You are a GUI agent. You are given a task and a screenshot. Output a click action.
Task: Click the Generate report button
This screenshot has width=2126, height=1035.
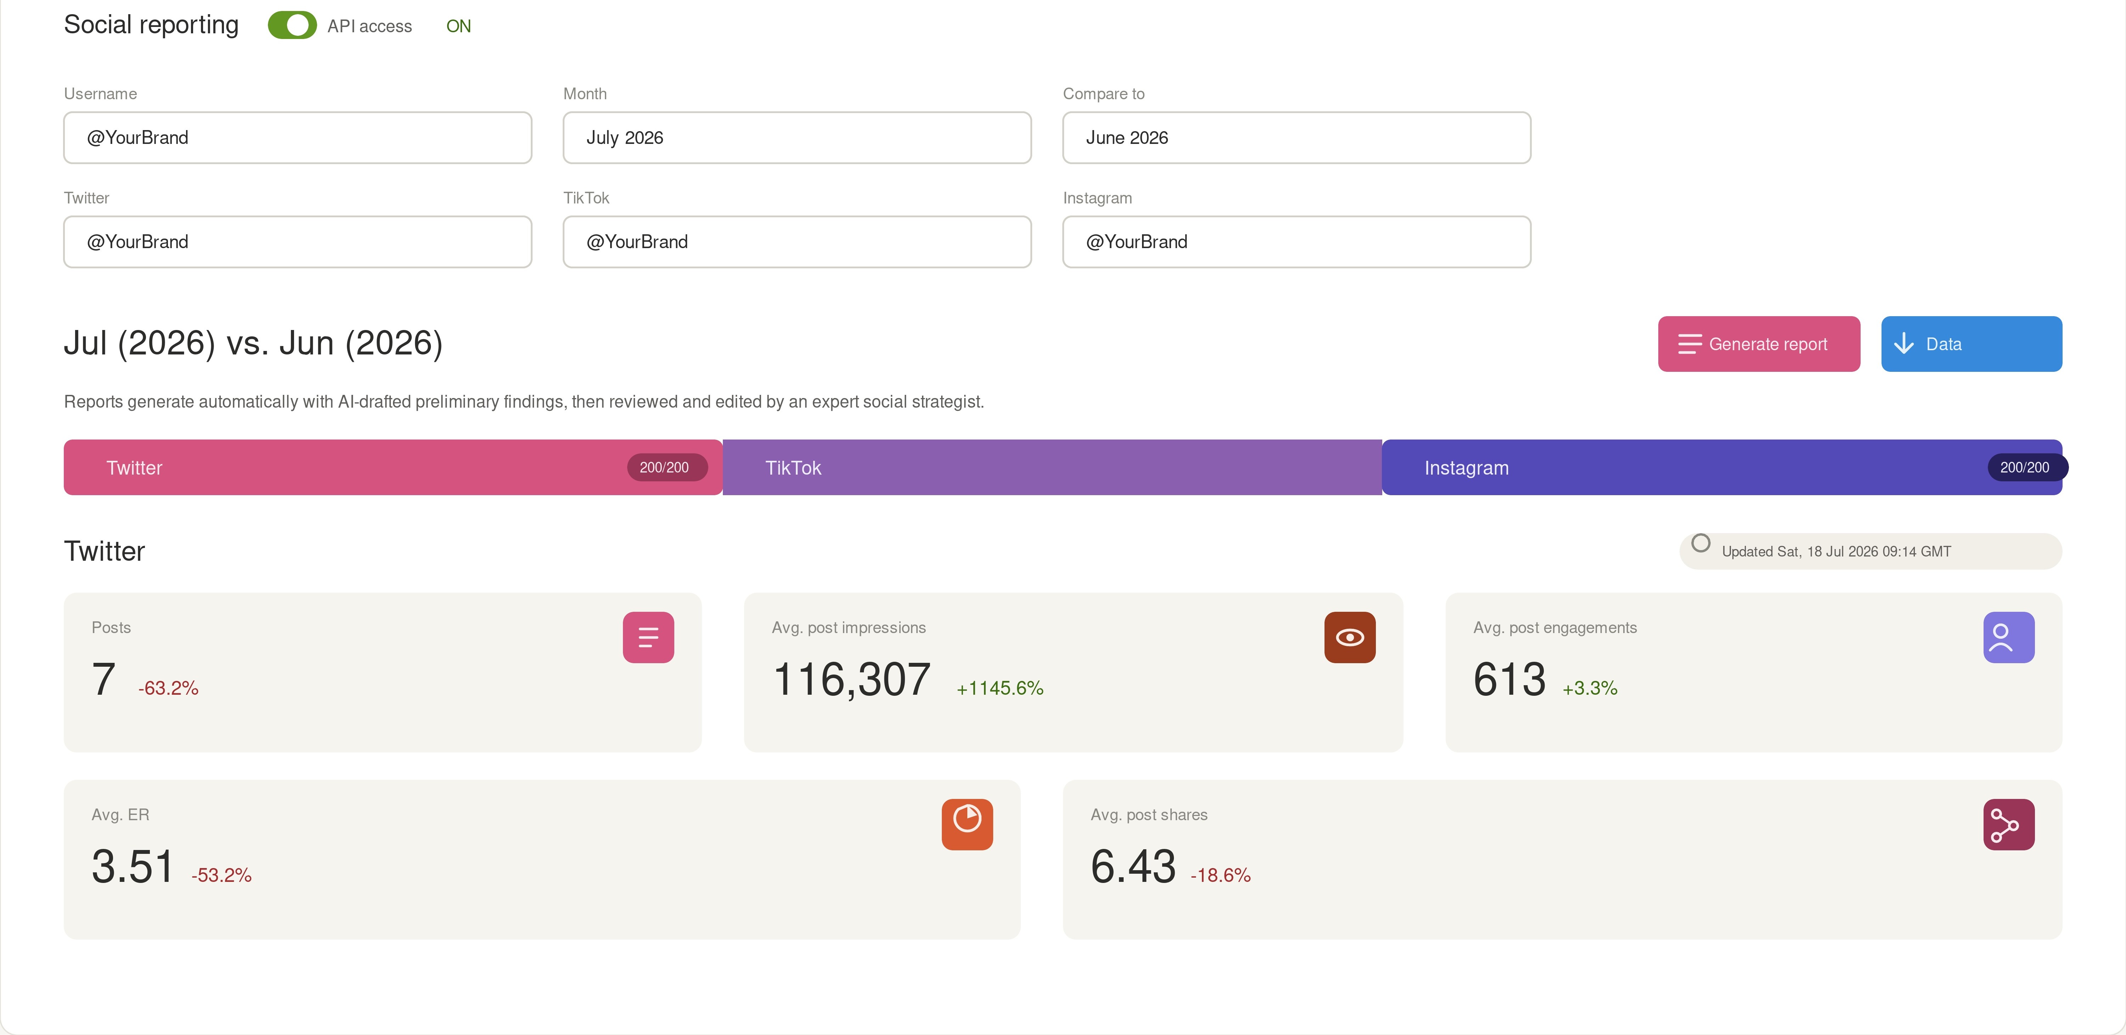click(1759, 344)
